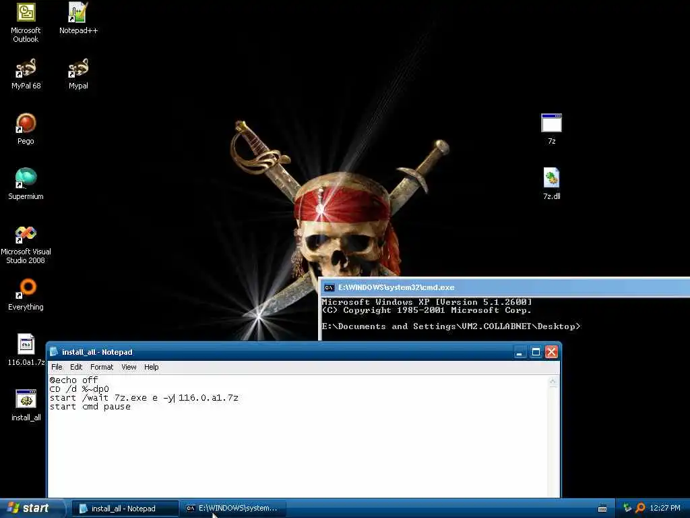Place cursor on '@echo off' line
The height and width of the screenshot is (518, 690).
74,380
